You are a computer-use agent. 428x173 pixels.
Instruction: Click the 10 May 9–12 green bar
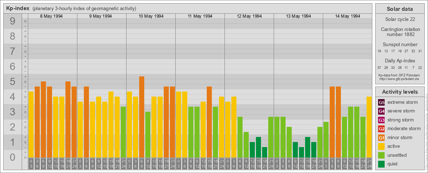coord(148,135)
